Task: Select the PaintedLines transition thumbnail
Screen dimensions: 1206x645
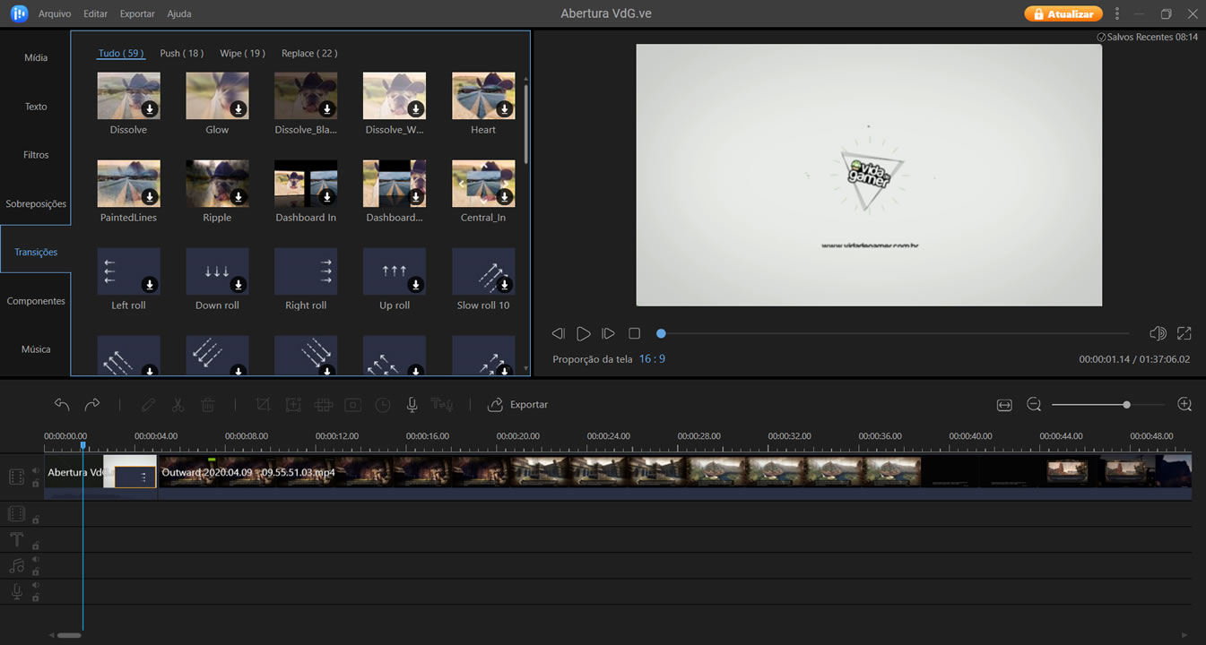Action: (x=128, y=184)
